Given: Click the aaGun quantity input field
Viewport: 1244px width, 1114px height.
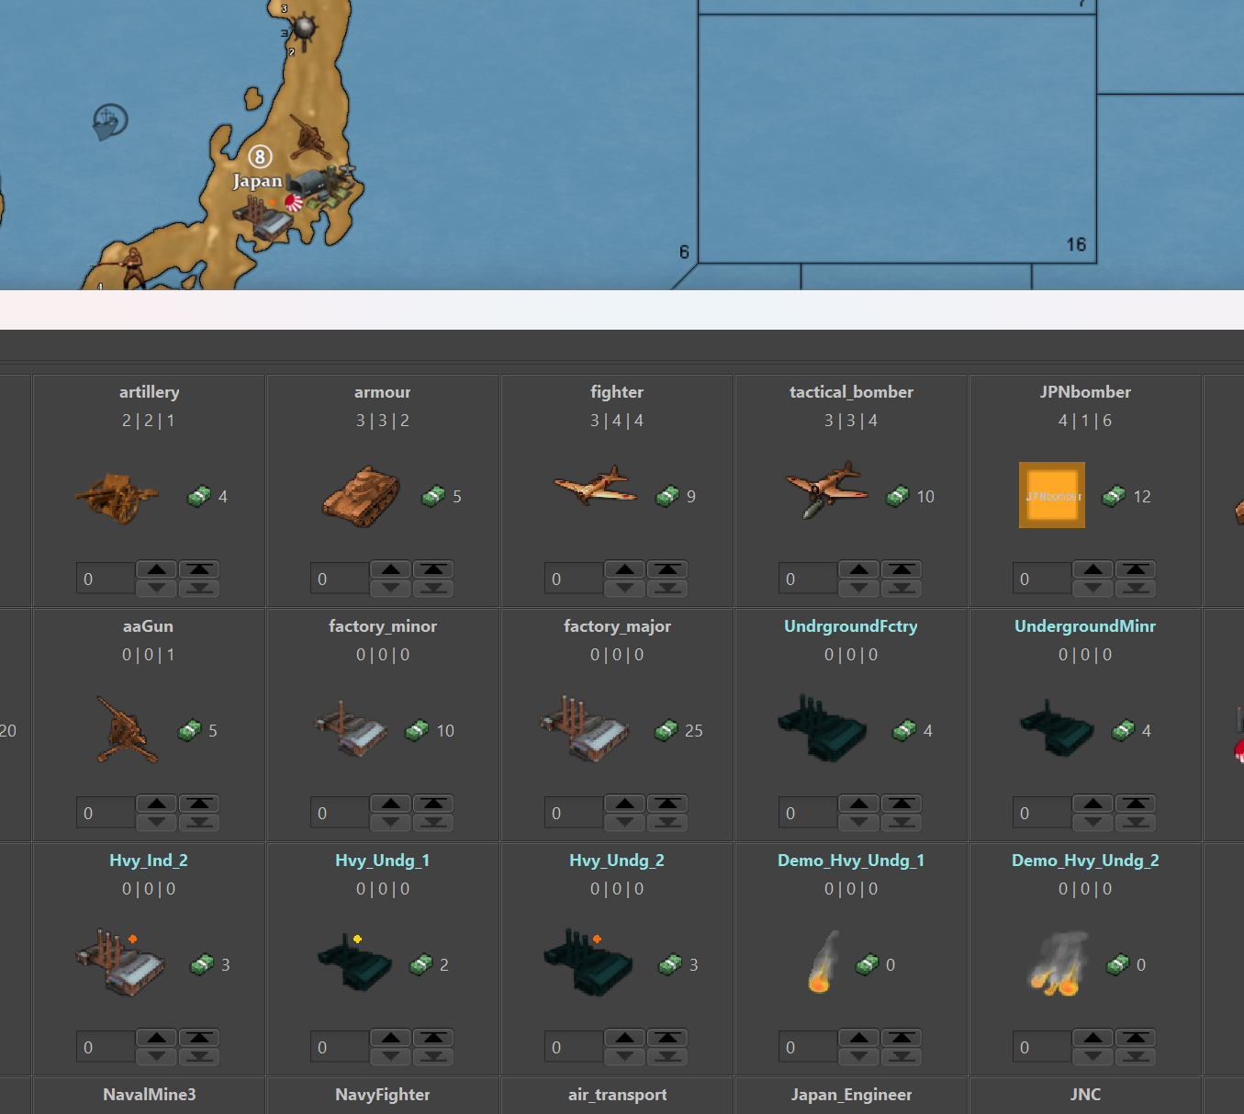Looking at the screenshot, I should pos(106,813).
